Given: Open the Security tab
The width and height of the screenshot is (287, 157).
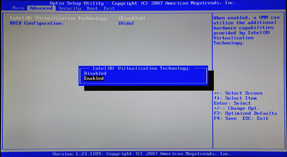Looking at the screenshot, I should 70,8.
